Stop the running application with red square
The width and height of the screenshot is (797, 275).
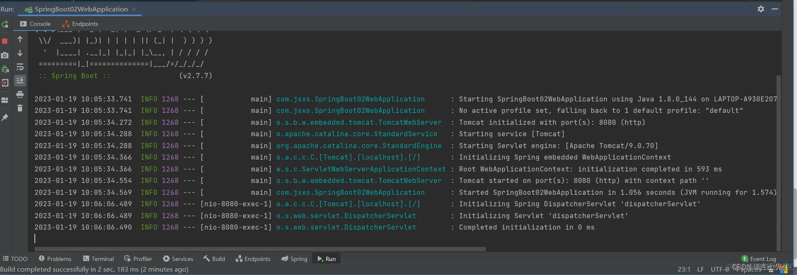(5, 41)
